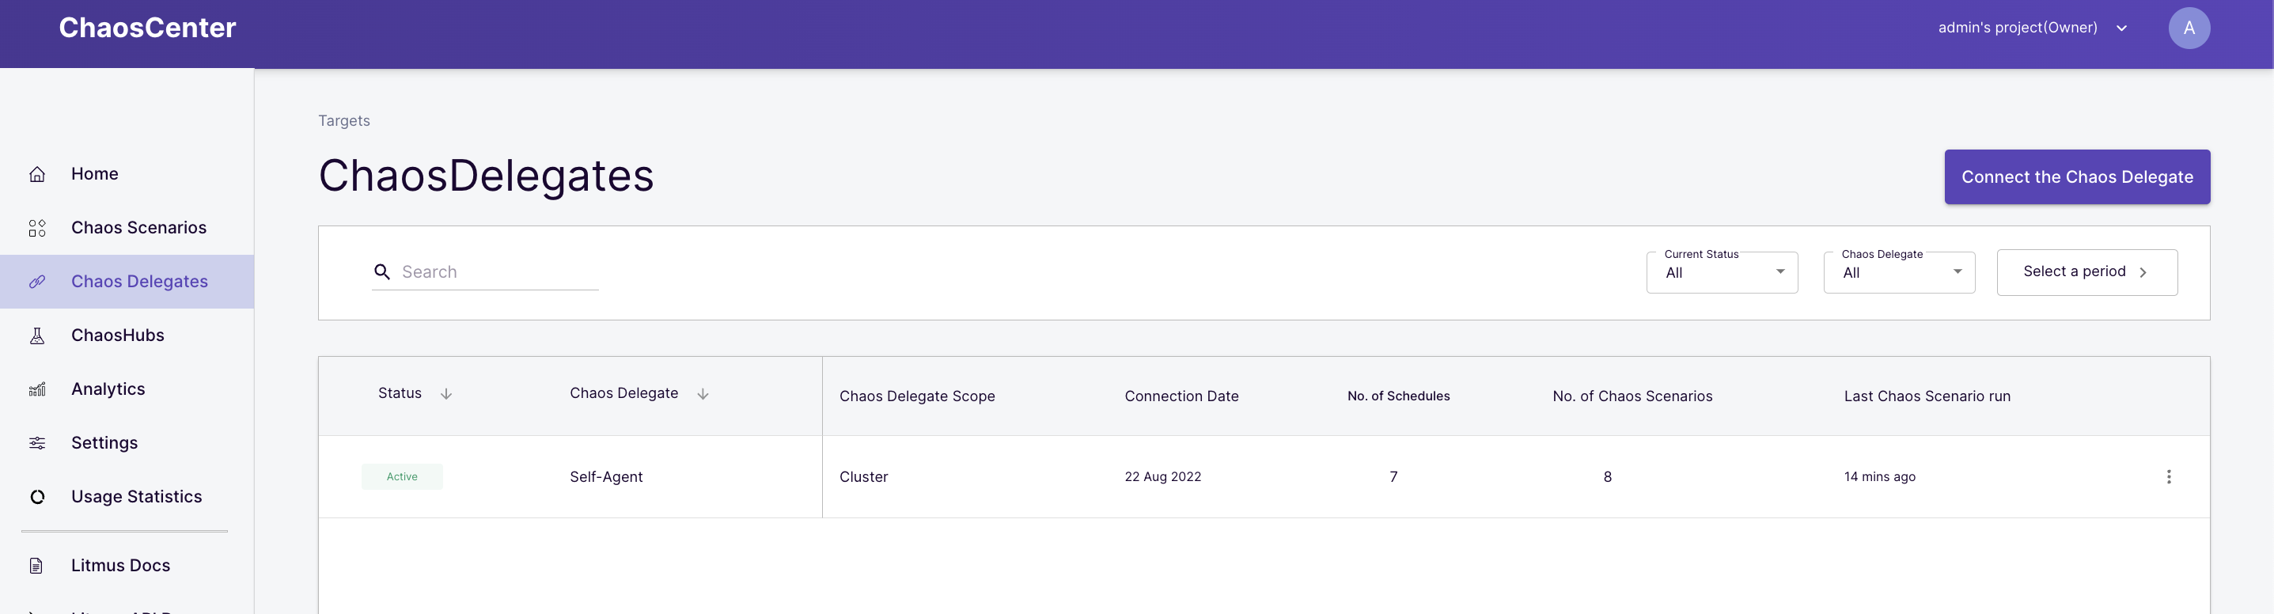The height and width of the screenshot is (614, 2274).
Task: Expand Chaos Delegate filter dropdown
Action: click(x=1899, y=271)
